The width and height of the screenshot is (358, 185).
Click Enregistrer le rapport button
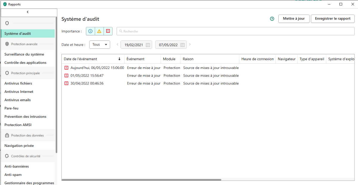pos(333,19)
